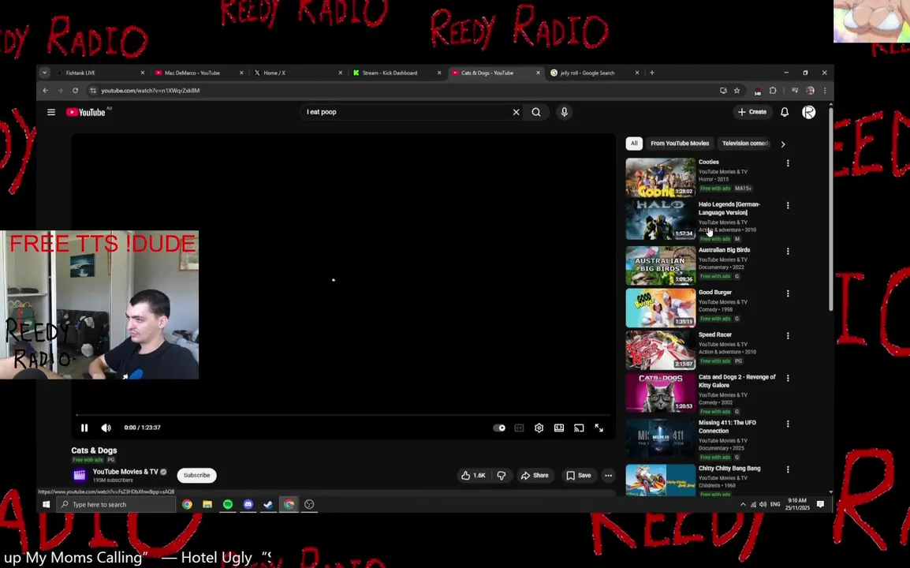Image resolution: width=910 pixels, height=568 pixels.
Task: Show more filter chips with the arrow
Action: [783, 144]
